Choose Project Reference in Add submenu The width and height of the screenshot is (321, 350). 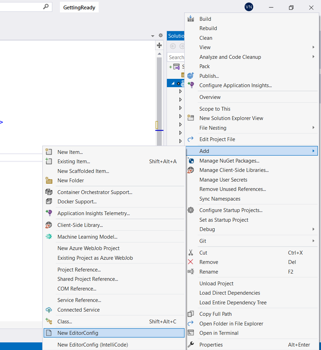[79, 269]
